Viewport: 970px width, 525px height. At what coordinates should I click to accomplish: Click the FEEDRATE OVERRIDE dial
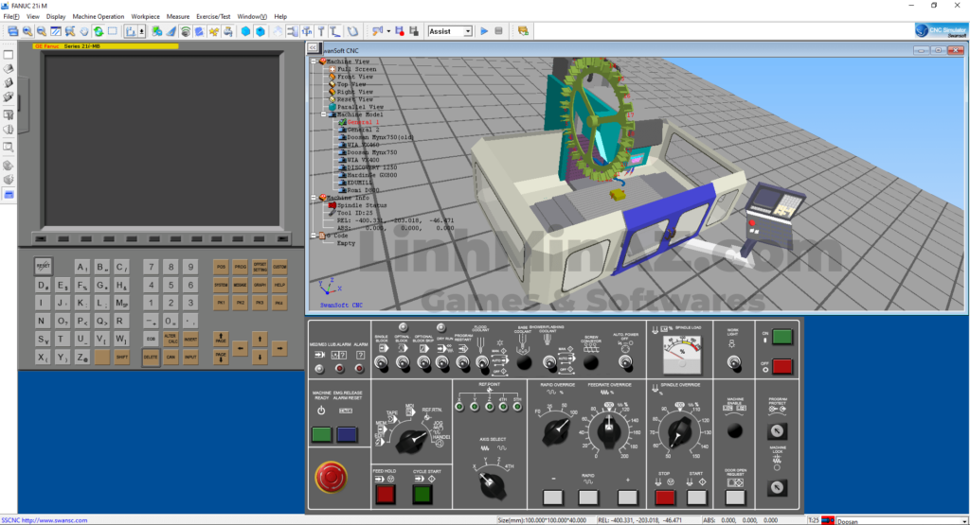(x=609, y=429)
